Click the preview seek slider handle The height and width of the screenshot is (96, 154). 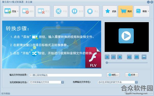click(x=107, y=63)
